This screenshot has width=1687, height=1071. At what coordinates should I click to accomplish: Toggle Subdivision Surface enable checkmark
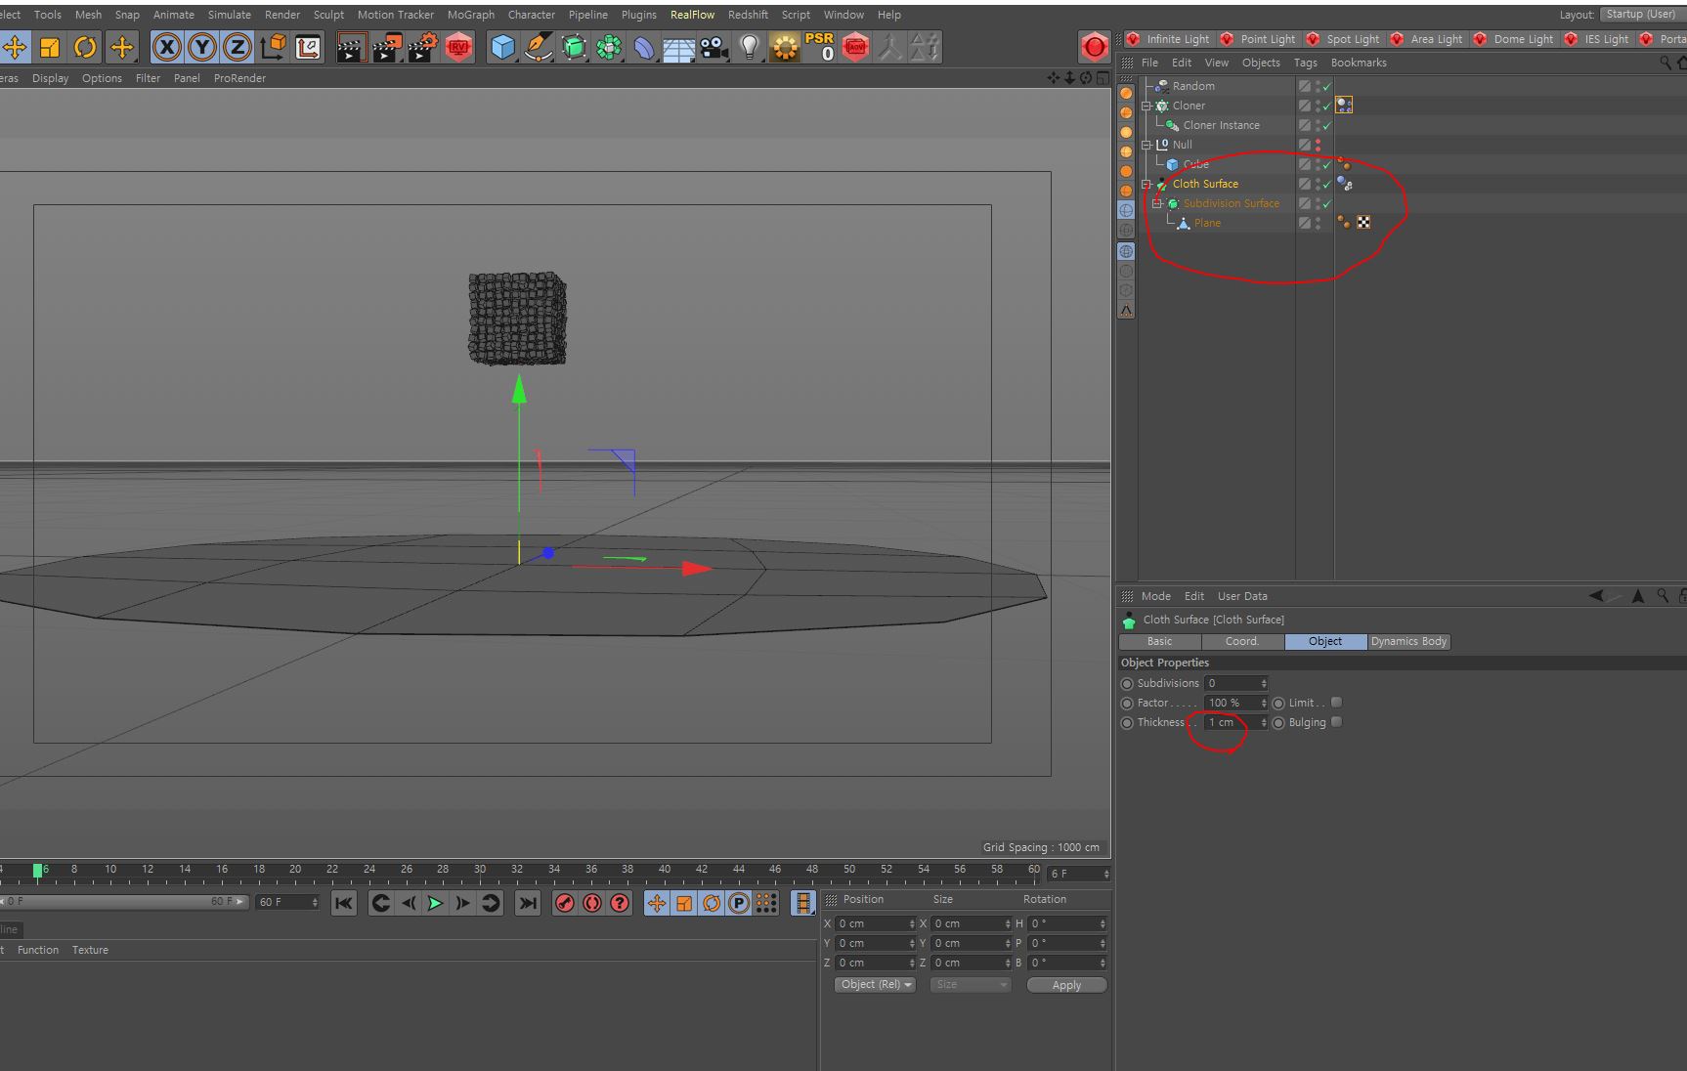[1327, 203]
